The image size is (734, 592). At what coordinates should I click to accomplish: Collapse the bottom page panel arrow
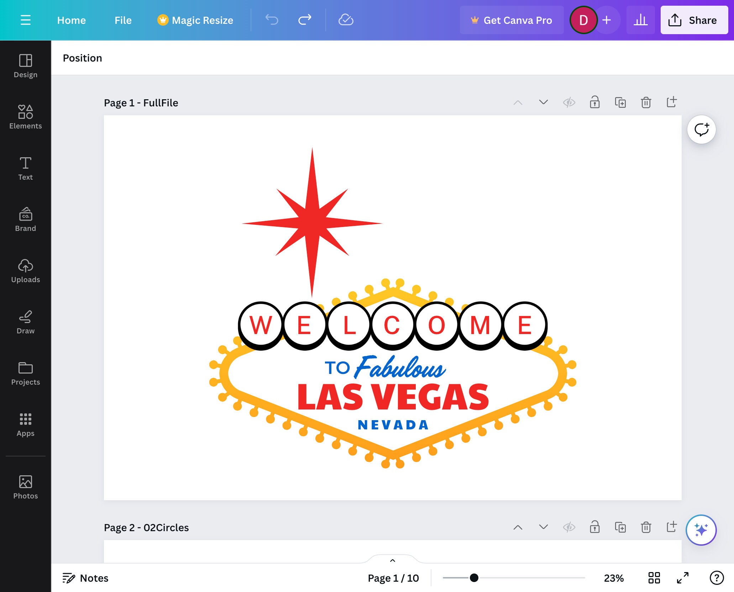[x=393, y=560]
